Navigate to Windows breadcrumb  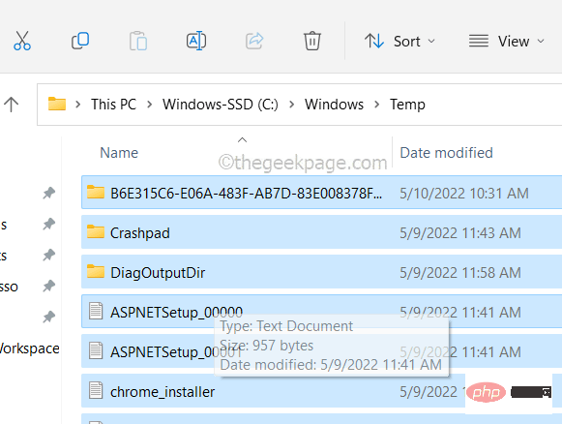(334, 105)
